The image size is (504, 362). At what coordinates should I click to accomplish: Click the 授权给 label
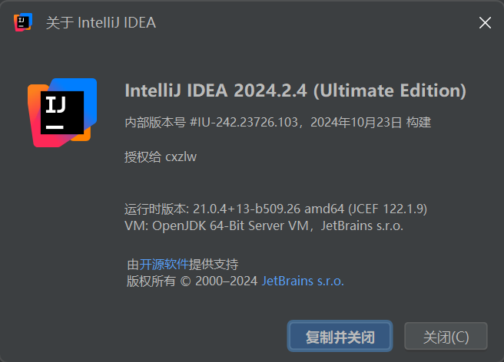point(143,157)
